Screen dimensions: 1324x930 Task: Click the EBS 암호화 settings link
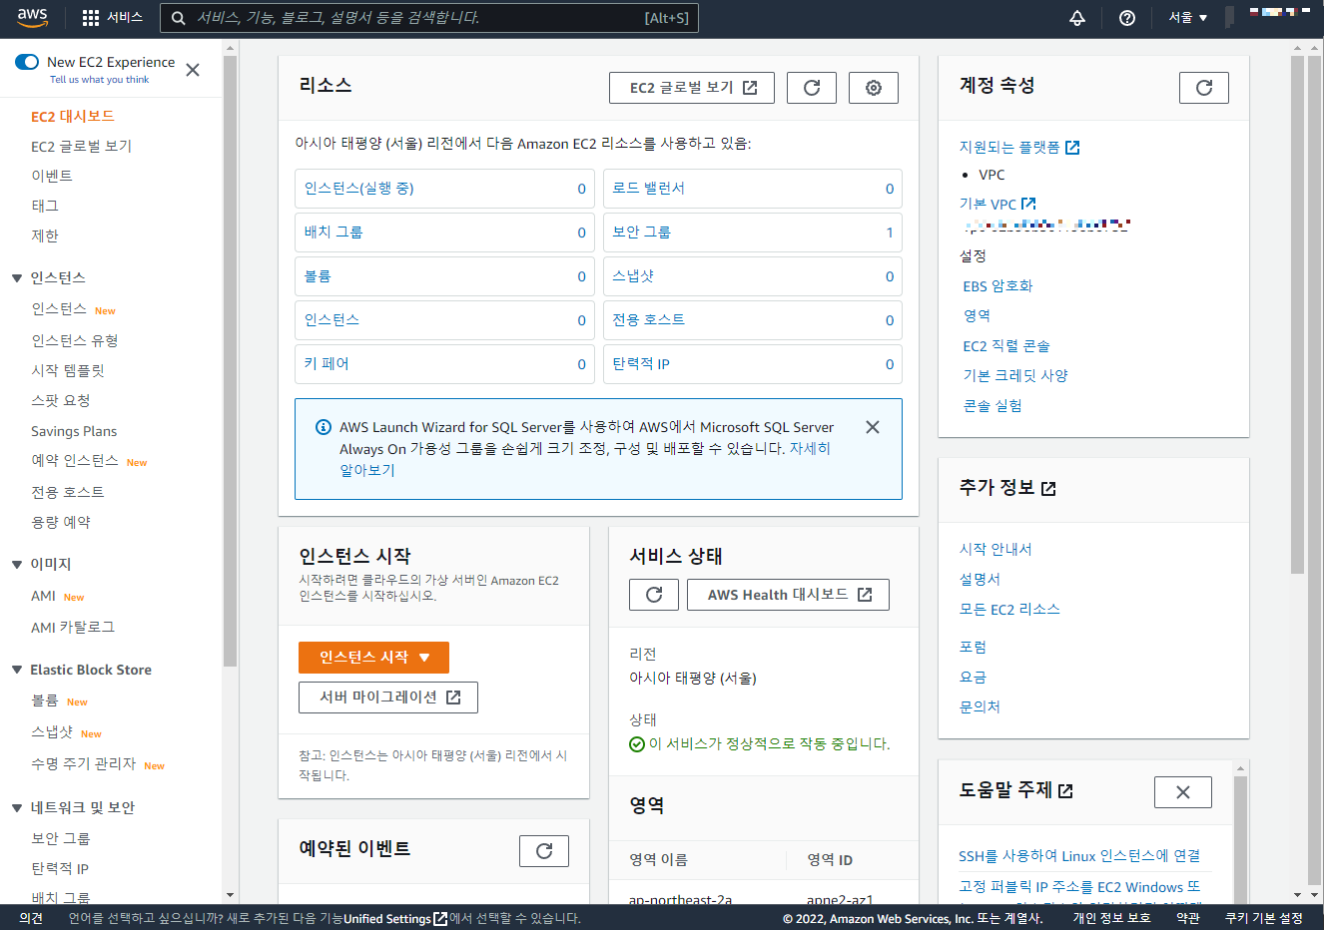pos(997,286)
